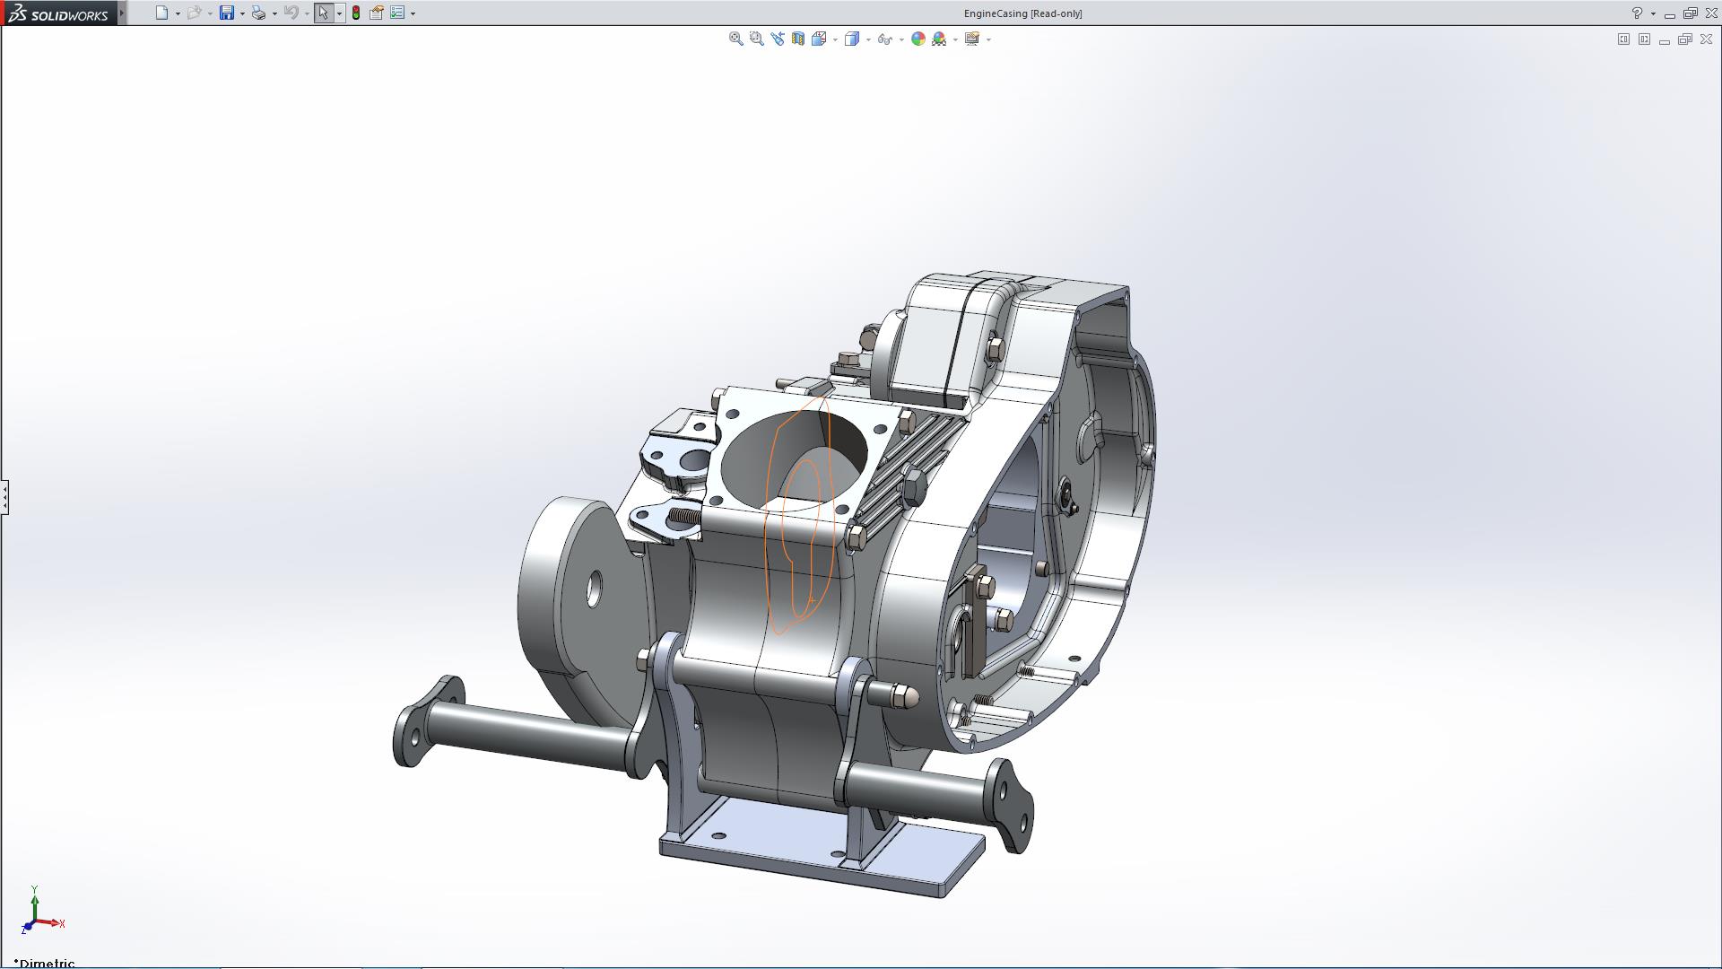Toggle the Select cursor tool
This screenshot has height=969, width=1722.
323,13
